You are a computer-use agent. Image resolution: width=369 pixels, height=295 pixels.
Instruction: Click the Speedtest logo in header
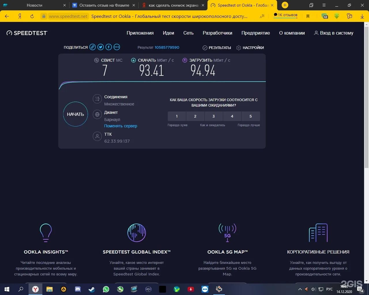tap(27, 33)
